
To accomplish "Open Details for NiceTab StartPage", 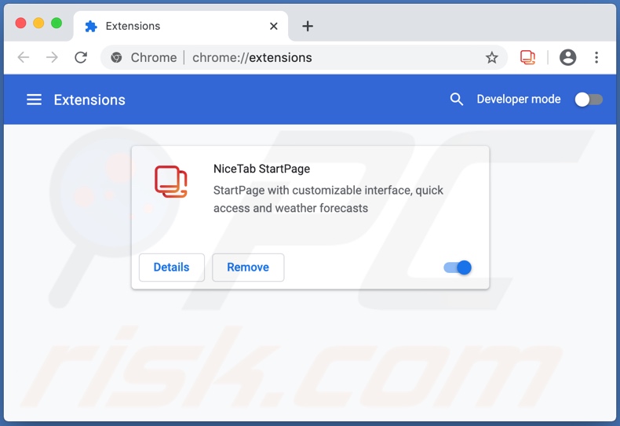I will click(172, 268).
